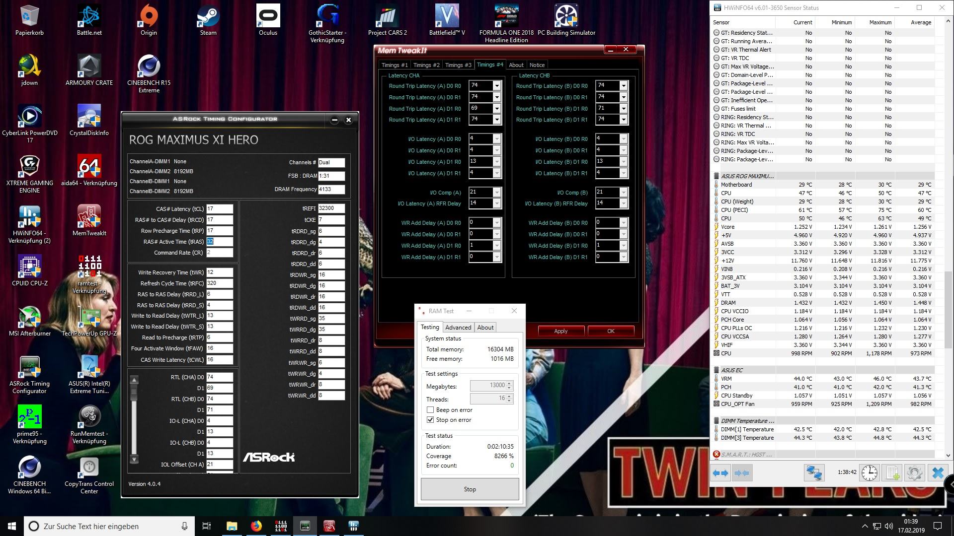Screen dimensions: 954x536
Task: Open Steam desktop shortcut
Action: 208,21
